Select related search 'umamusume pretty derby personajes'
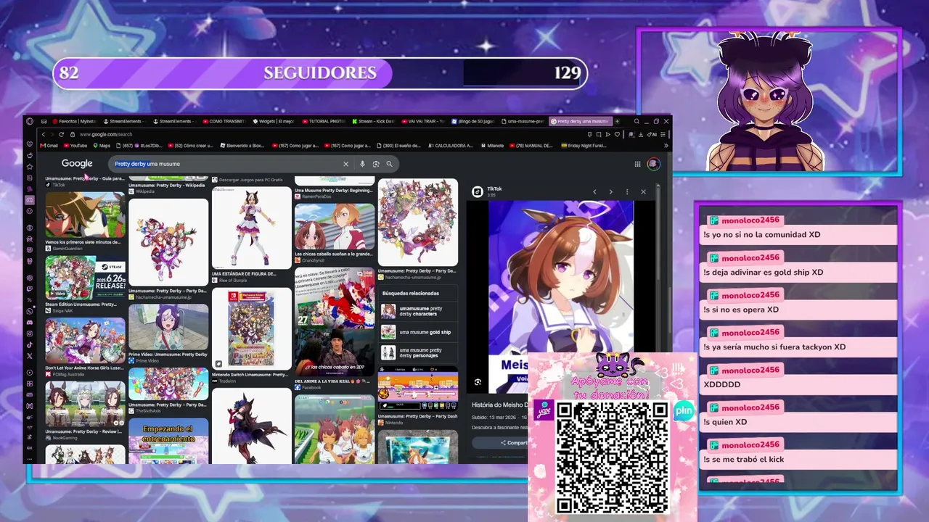 click(418, 353)
